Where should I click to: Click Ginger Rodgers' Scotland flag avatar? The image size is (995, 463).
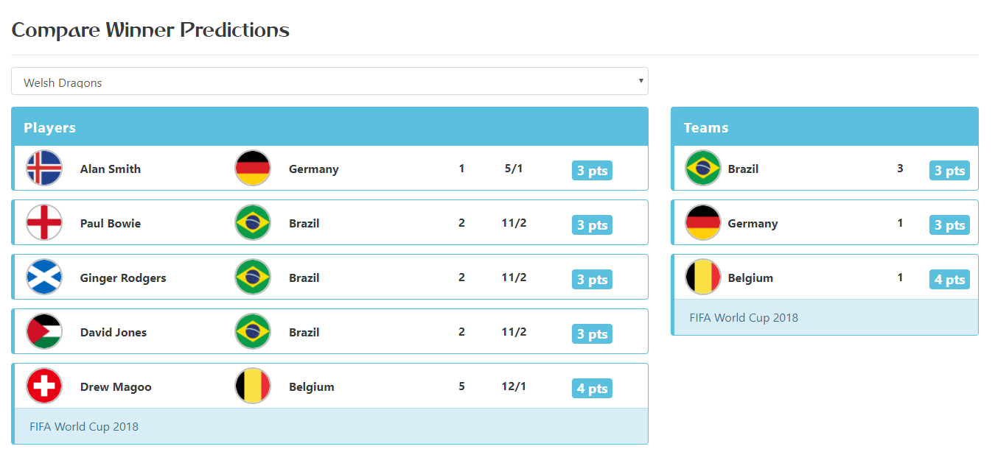(44, 277)
